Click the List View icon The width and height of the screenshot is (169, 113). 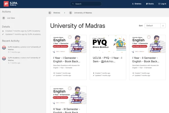tap(4, 18)
